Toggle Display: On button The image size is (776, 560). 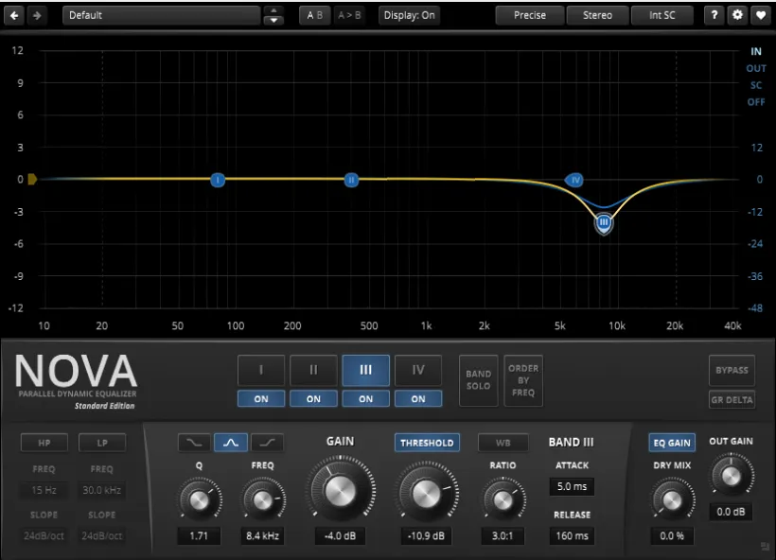409,15
